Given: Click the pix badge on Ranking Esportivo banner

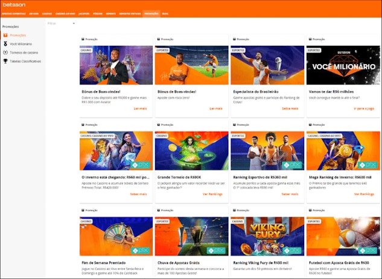Looking at the screenshot, I should [292, 165].
